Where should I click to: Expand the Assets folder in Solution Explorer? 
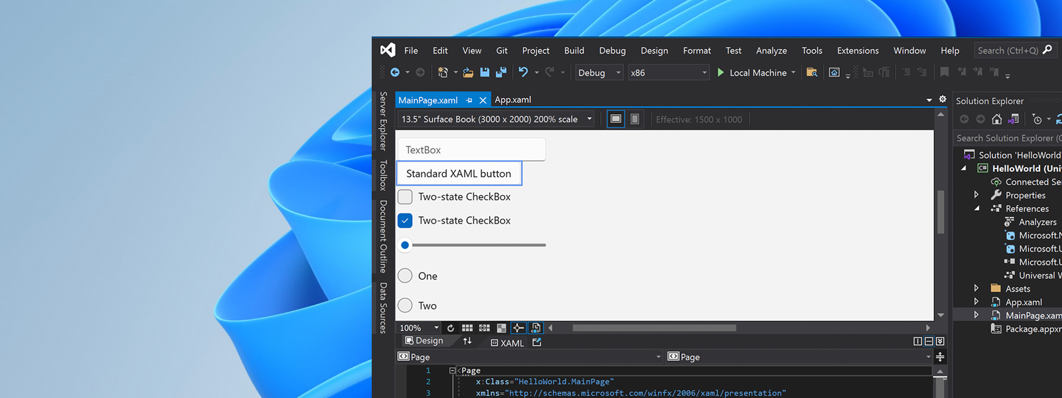coord(976,289)
